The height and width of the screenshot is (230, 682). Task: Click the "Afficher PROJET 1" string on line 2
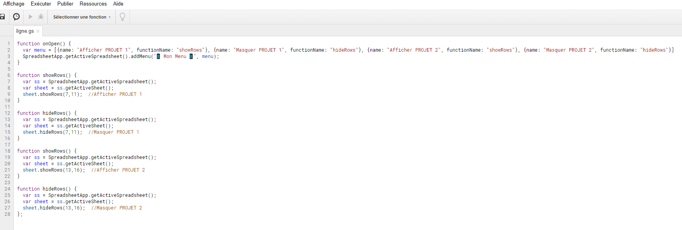click(x=104, y=50)
